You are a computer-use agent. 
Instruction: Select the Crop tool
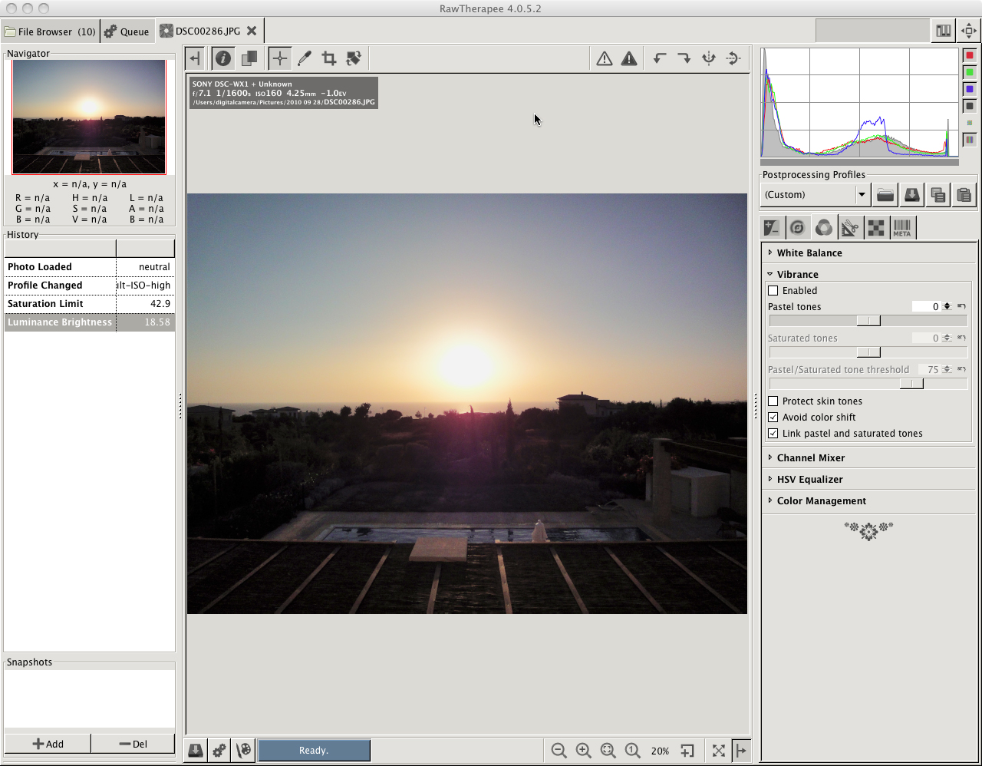329,58
